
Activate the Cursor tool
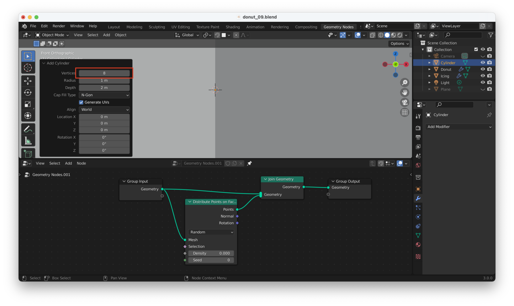point(28,68)
